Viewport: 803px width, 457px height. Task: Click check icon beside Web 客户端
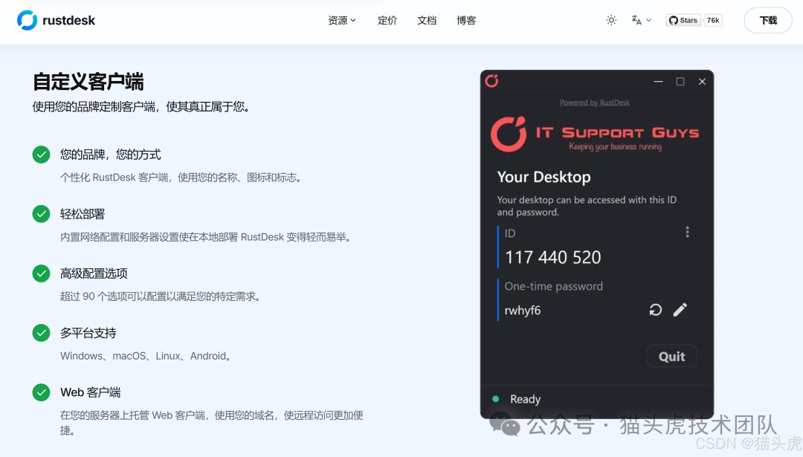41,392
